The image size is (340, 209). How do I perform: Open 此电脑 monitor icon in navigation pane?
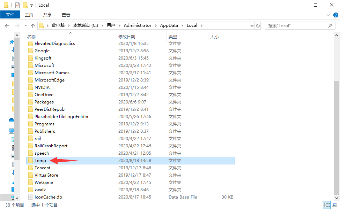[x=11, y=131]
